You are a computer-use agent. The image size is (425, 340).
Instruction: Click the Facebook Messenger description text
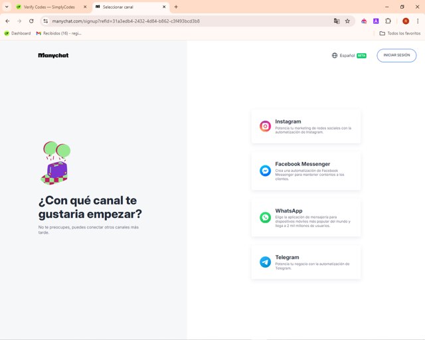309,175
